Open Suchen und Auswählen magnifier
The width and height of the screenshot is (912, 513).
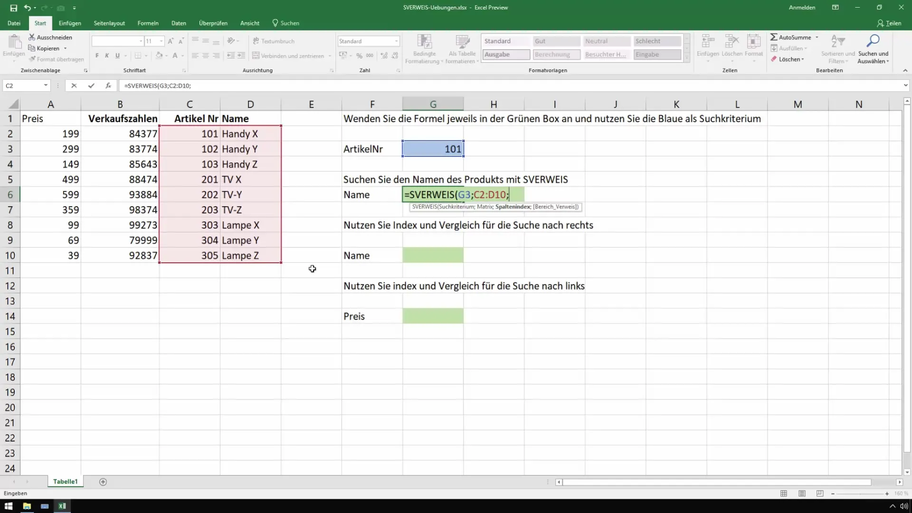tap(873, 49)
